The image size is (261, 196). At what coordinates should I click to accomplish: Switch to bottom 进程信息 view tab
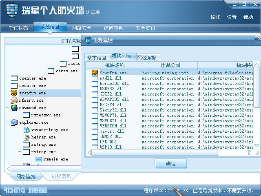pos(61,176)
